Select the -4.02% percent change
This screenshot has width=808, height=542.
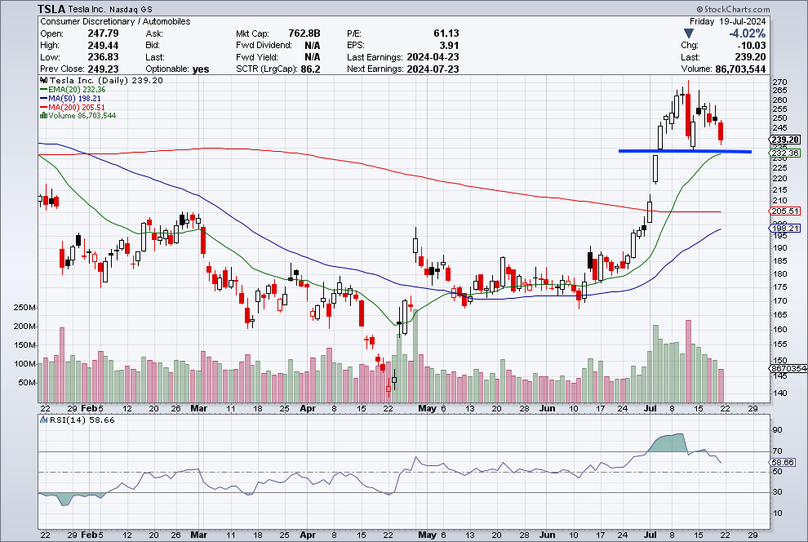(x=747, y=33)
